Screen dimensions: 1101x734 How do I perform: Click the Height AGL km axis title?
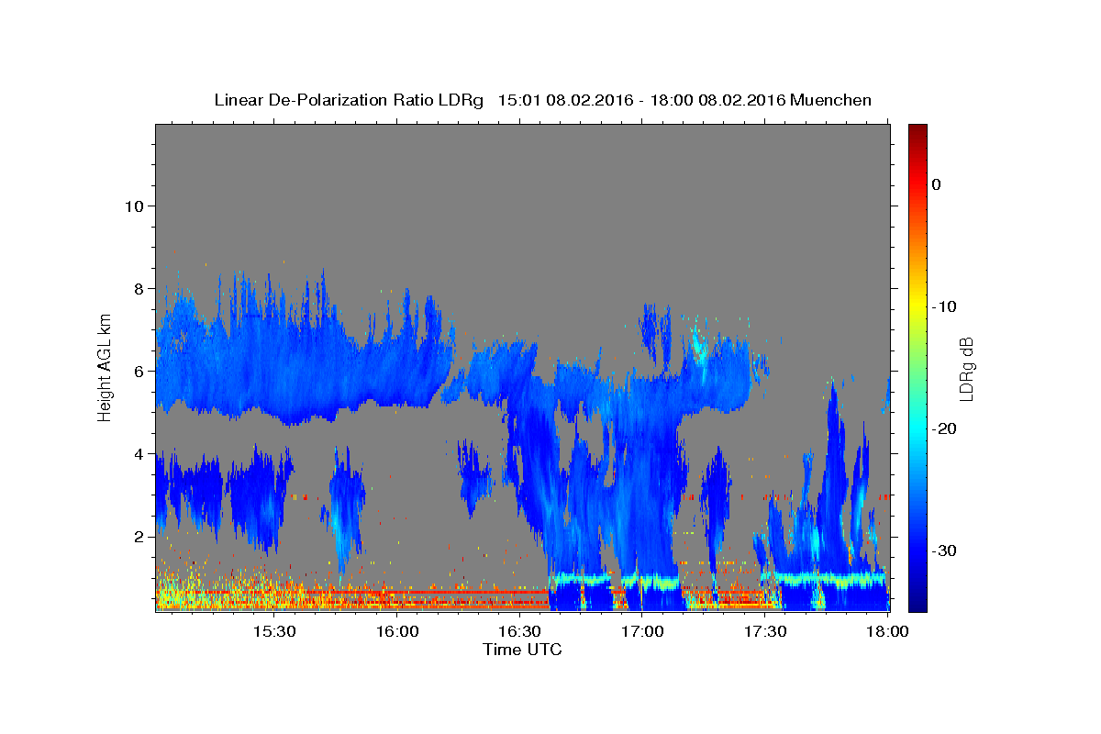[105, 366]
